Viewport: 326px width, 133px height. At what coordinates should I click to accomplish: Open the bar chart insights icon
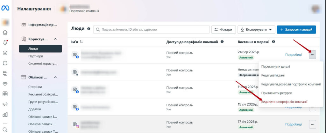coord(5,114)
